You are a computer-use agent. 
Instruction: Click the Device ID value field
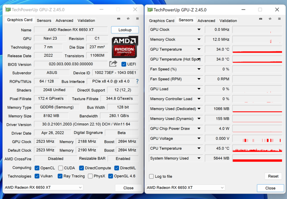[x=115, y=73]
